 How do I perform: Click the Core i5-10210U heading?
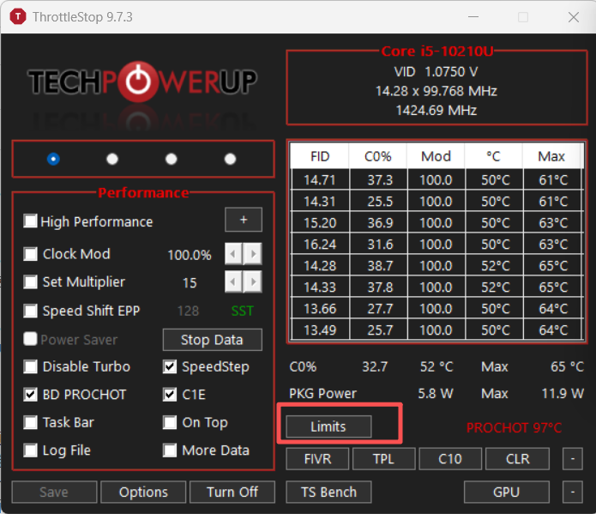point(437,51)
